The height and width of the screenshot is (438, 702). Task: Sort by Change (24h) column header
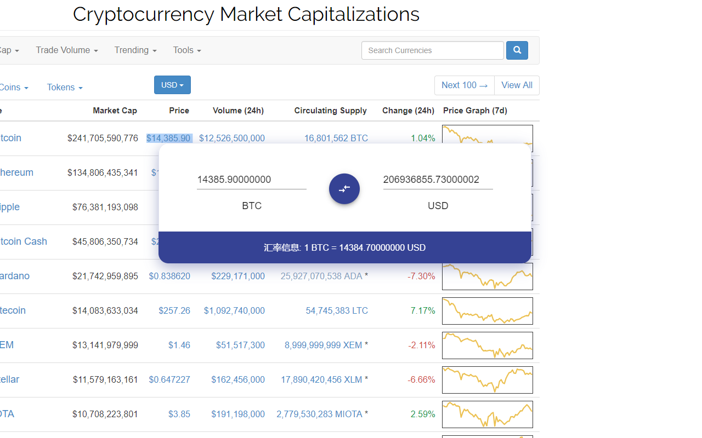click(409, 111)
